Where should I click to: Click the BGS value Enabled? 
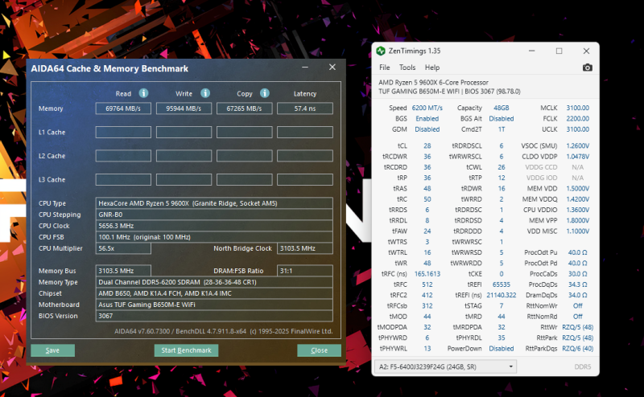(x=427, y=118)
